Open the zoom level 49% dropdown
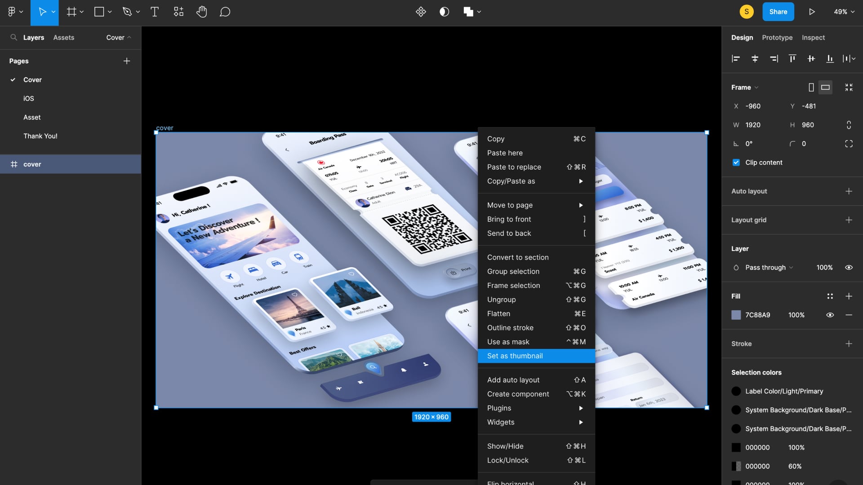The height and width of the screenshot is (485, 863). tap(843, 12)
